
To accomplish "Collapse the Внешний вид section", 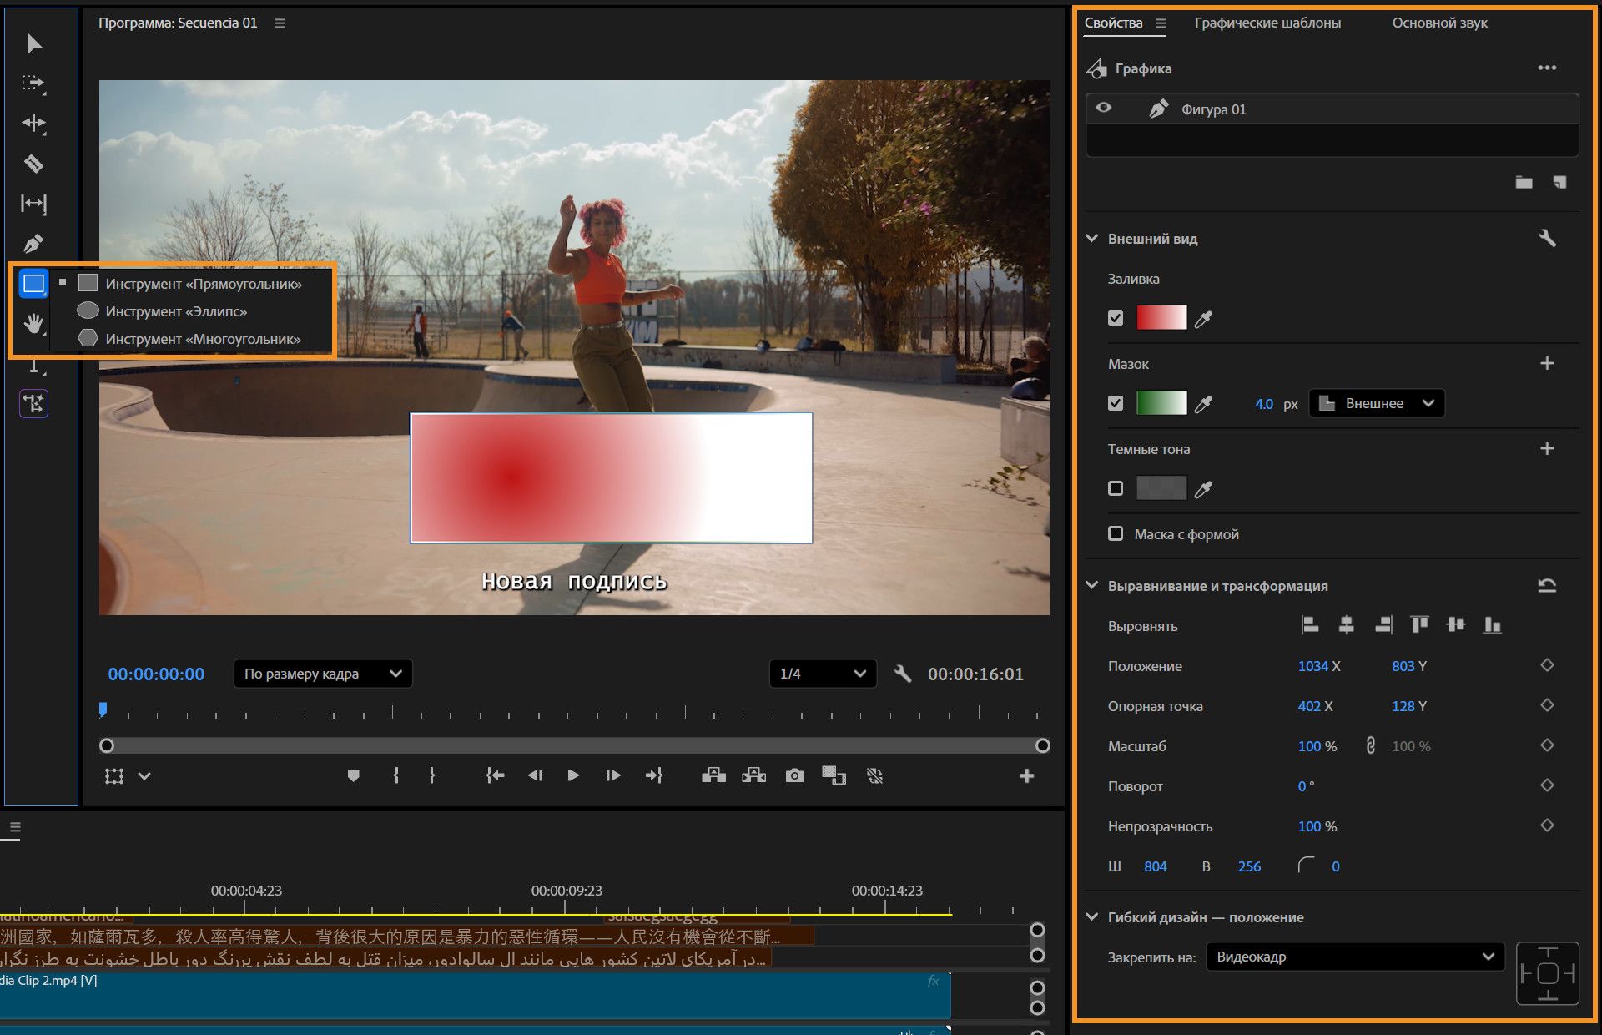I will 1092,239.
